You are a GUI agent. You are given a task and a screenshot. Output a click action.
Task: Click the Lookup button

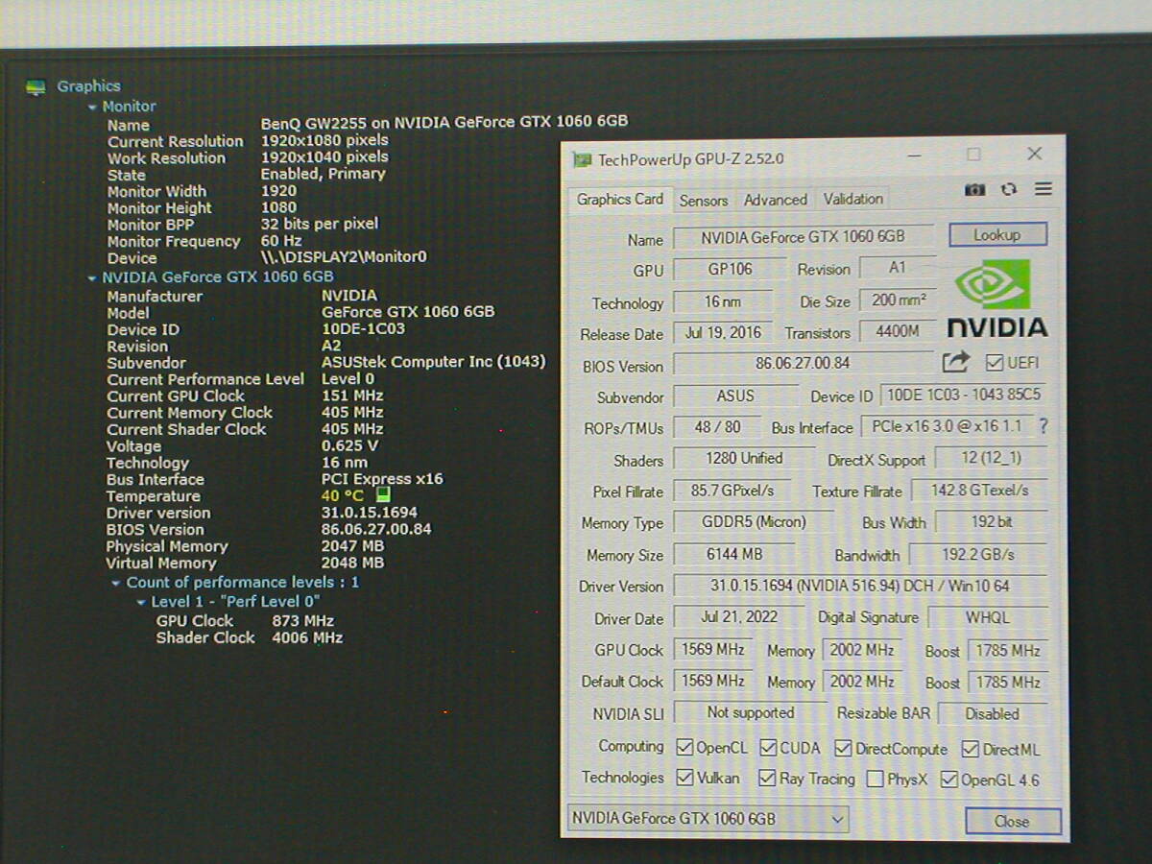point(997,235)
